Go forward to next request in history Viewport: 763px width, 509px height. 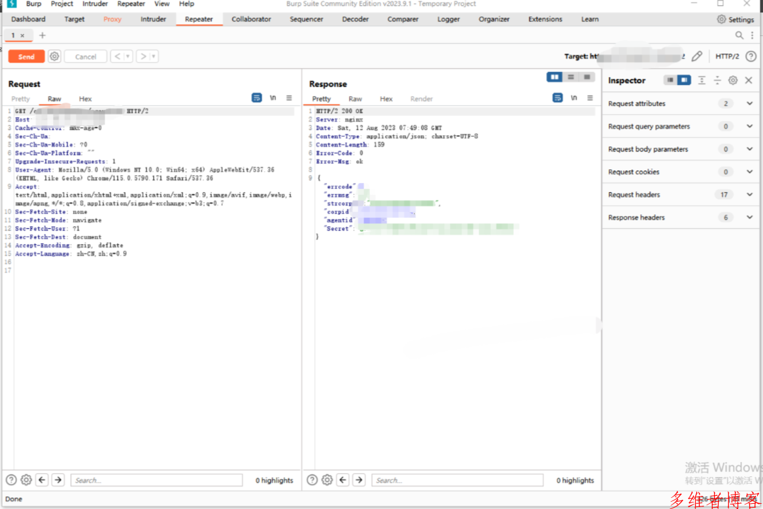click(143, 56)
